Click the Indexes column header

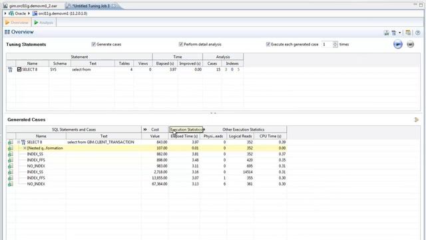(232, 63)
